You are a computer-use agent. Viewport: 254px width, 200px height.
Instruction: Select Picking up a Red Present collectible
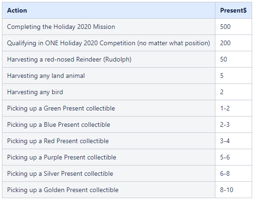pos(58,141)
